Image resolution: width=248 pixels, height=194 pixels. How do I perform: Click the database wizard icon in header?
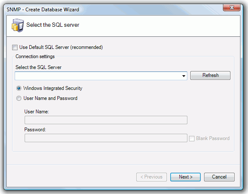click(18, 26)
